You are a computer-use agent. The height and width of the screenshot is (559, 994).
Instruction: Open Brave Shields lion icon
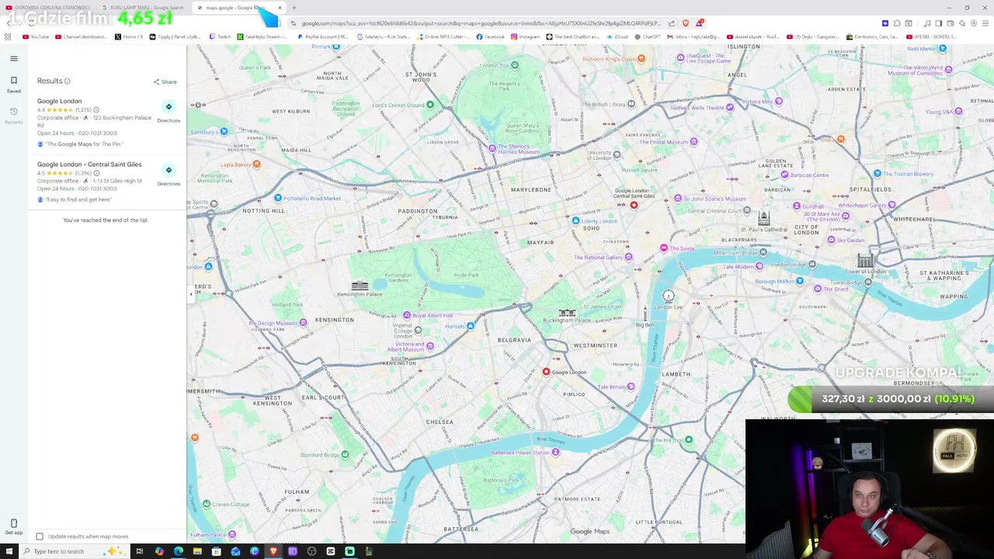(x=685, y=23)
